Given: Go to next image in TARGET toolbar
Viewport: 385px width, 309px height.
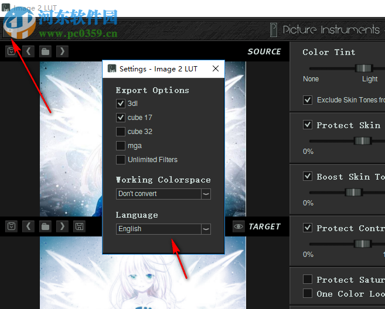Looking at the screenshot, I should [62, 226].
